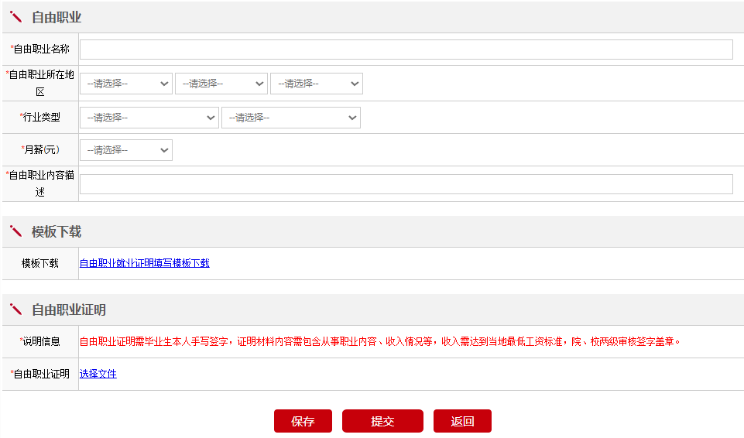Image resolution: width=744 pixels, height=438 pixels.
Task: Click the pencil icon beside 自由职业 header
Action: click(x=15, y=17)
